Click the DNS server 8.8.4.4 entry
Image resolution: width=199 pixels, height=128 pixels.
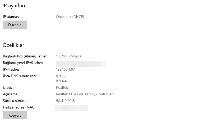click(61, 81)
